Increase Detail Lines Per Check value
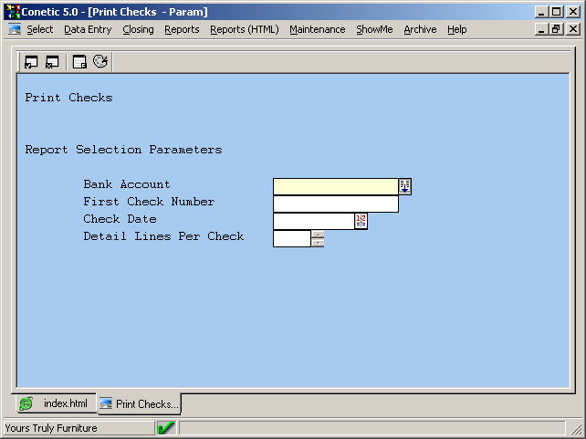 pos(318,234)
